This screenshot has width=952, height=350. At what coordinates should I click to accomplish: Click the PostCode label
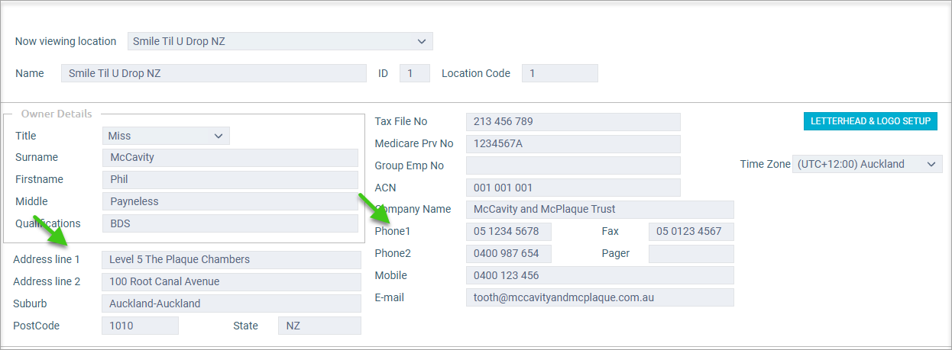pos(36,326)
